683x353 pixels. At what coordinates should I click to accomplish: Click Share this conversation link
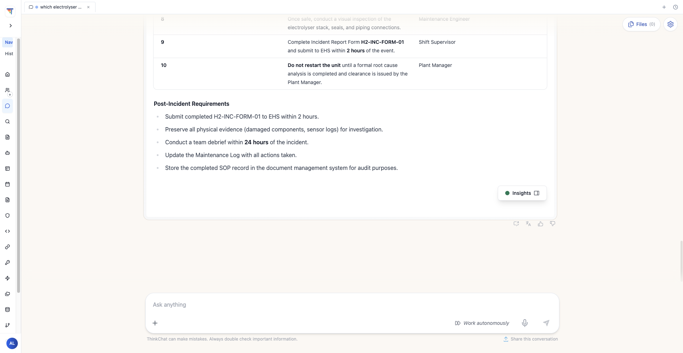(x=531, y=339)
